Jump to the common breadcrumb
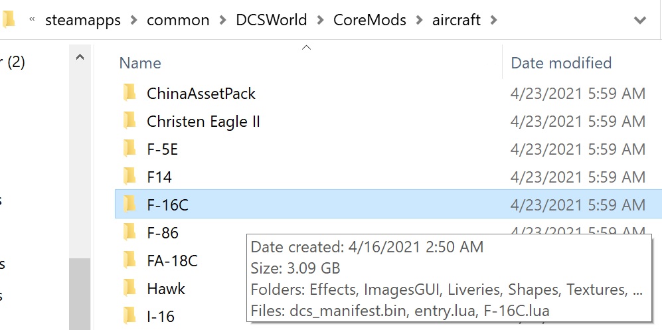This screenshot has width=662, height=330. pos(178,21)
